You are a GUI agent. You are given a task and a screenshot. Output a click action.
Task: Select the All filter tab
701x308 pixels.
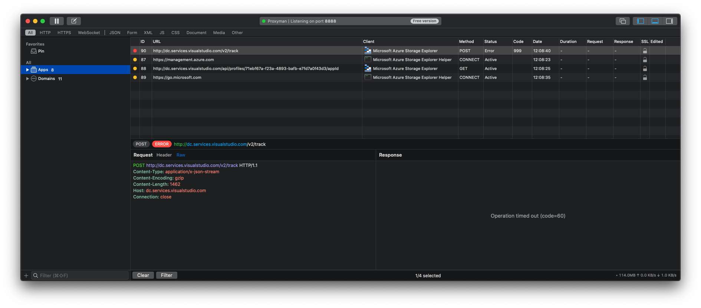[x=30, y=33]
